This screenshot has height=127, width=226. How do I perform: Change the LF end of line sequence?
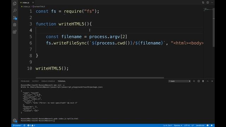[192, 126]
